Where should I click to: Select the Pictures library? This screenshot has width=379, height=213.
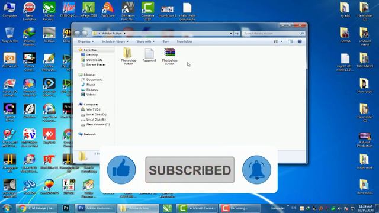tap(92, 89)
